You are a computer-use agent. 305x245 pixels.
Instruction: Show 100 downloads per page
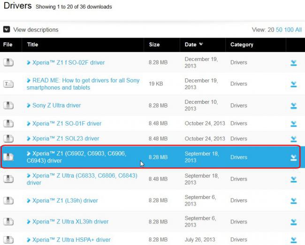(289, 30)
